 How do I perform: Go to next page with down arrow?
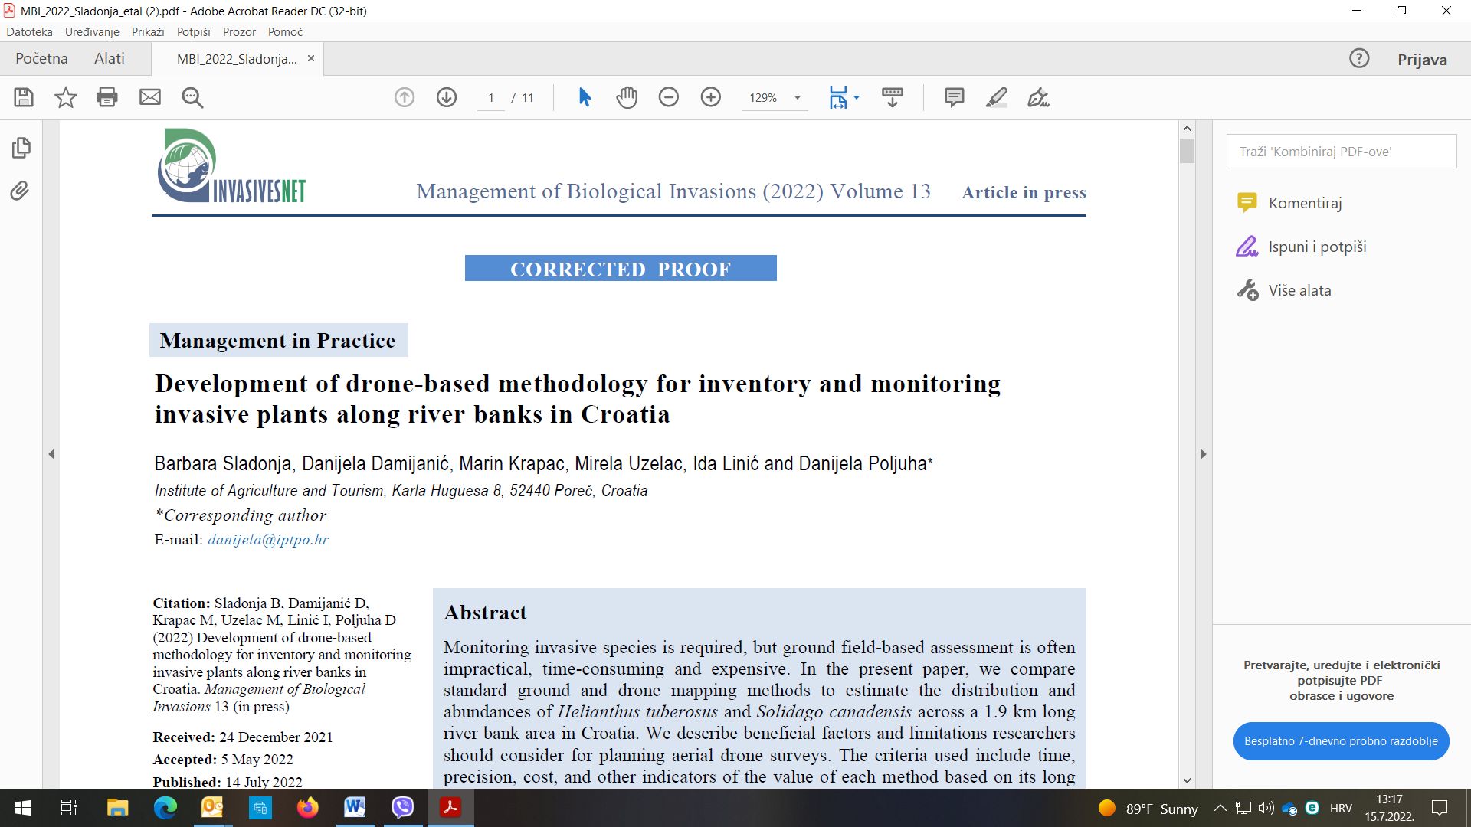pos(447,97)
